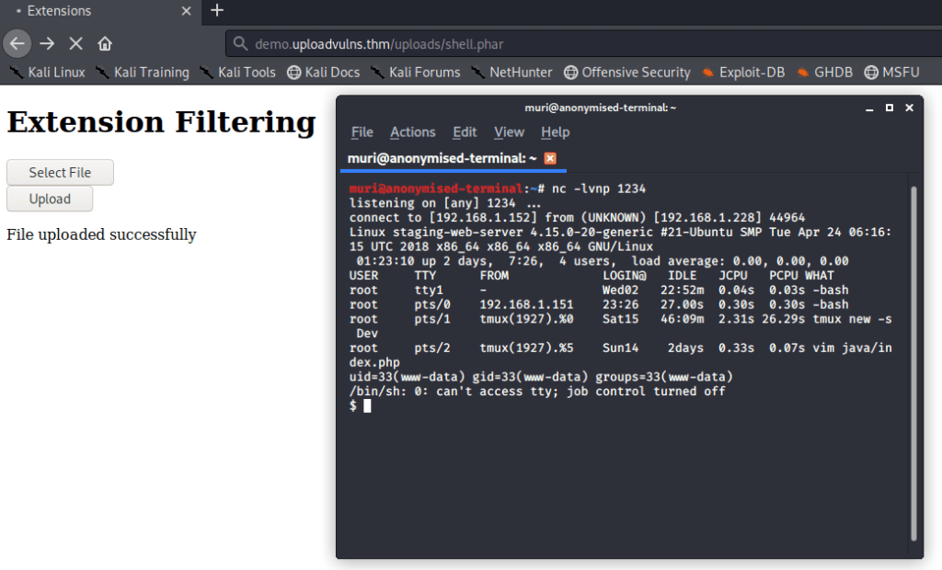This screenshot has width=942, height=570.
Task: Go to the browser home page icon
Action: (105, 44)
